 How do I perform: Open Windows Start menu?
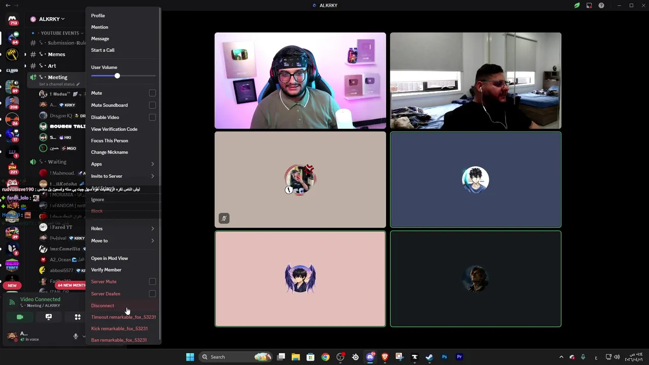pos(190,357)
